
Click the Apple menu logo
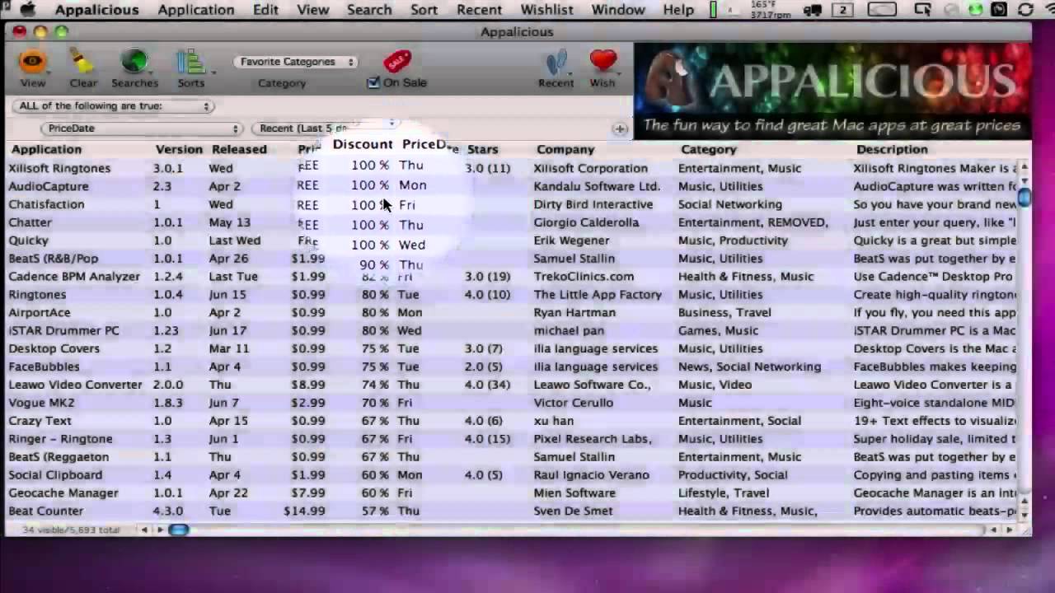coord(27,10)
